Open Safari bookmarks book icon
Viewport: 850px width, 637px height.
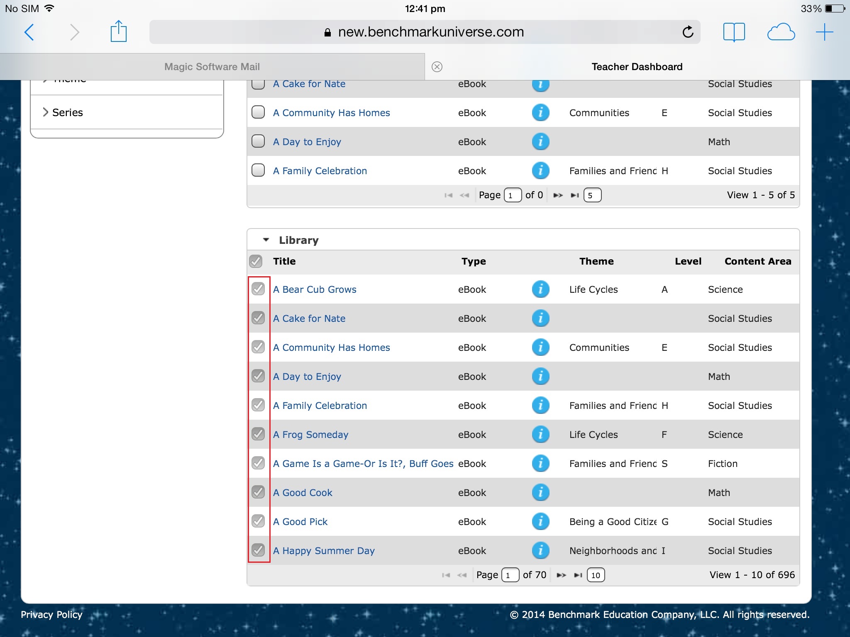[x=734, y=32]
